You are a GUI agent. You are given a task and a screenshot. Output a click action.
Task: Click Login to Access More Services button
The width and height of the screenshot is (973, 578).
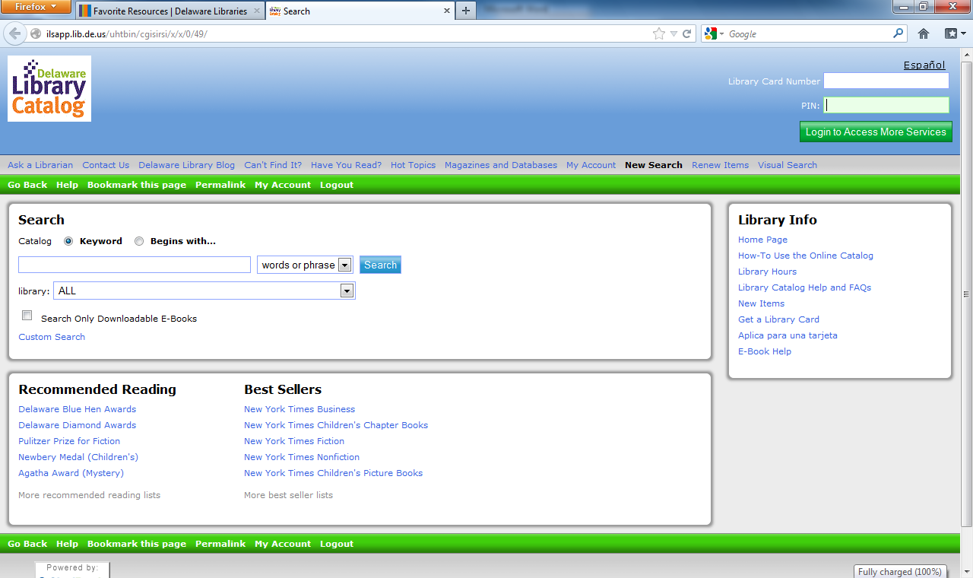pos(876,132)
